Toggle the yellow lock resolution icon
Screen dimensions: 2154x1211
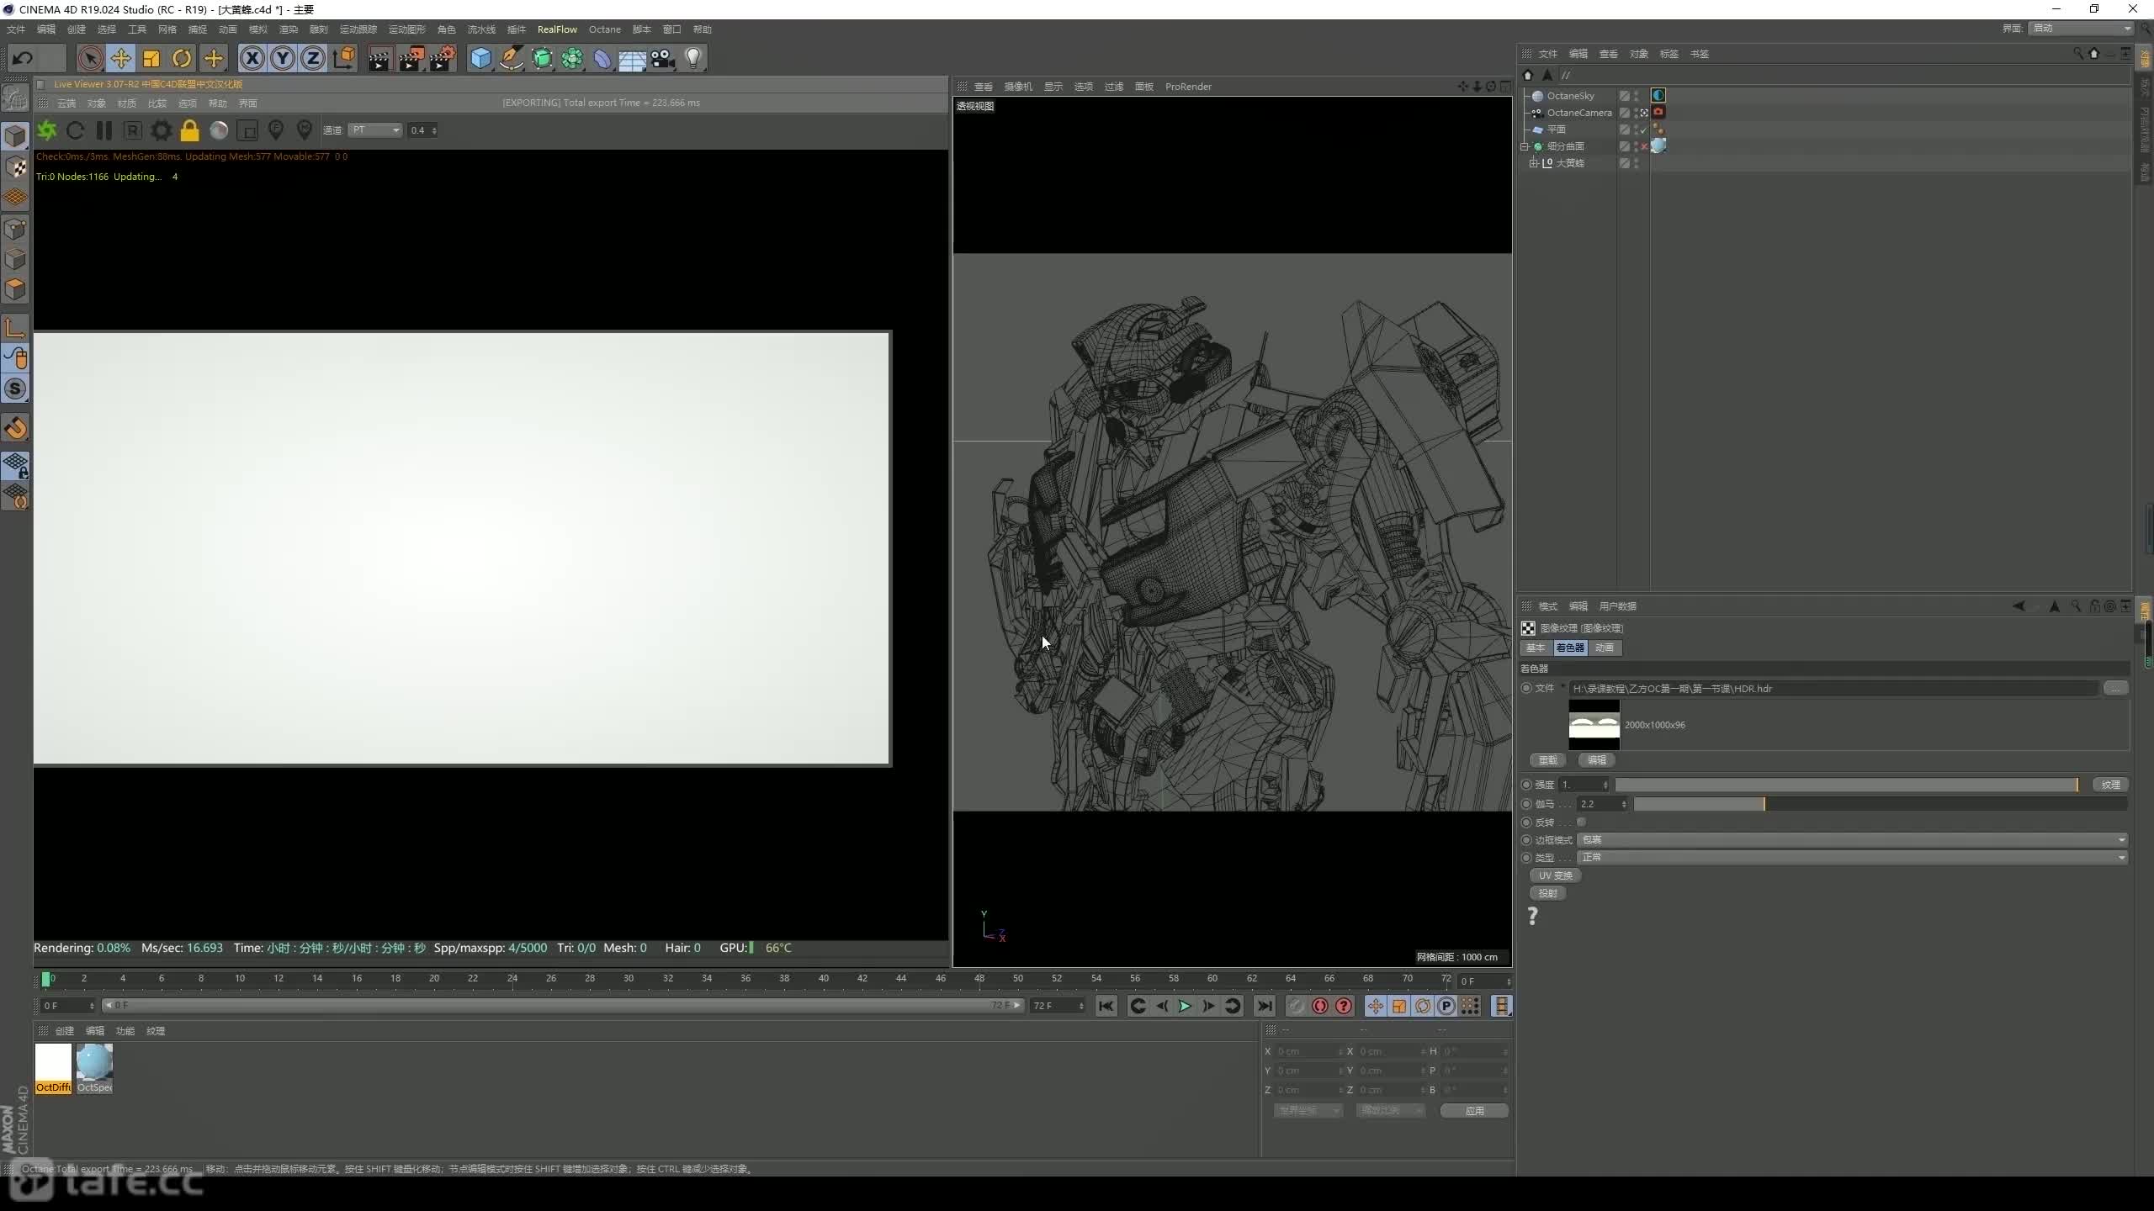tap(190, 130)
